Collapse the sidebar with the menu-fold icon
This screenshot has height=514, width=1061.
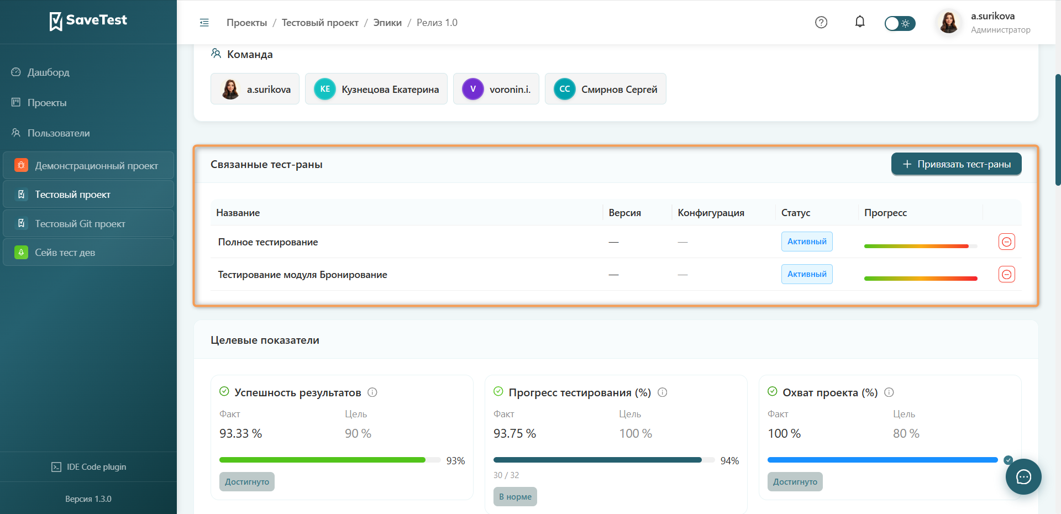(x=204, y=23)
